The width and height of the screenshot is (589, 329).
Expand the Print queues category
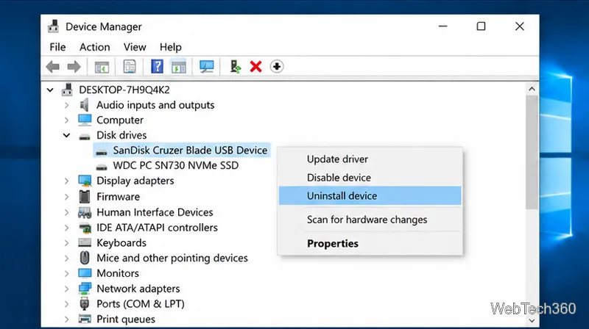tap(66, 319)
